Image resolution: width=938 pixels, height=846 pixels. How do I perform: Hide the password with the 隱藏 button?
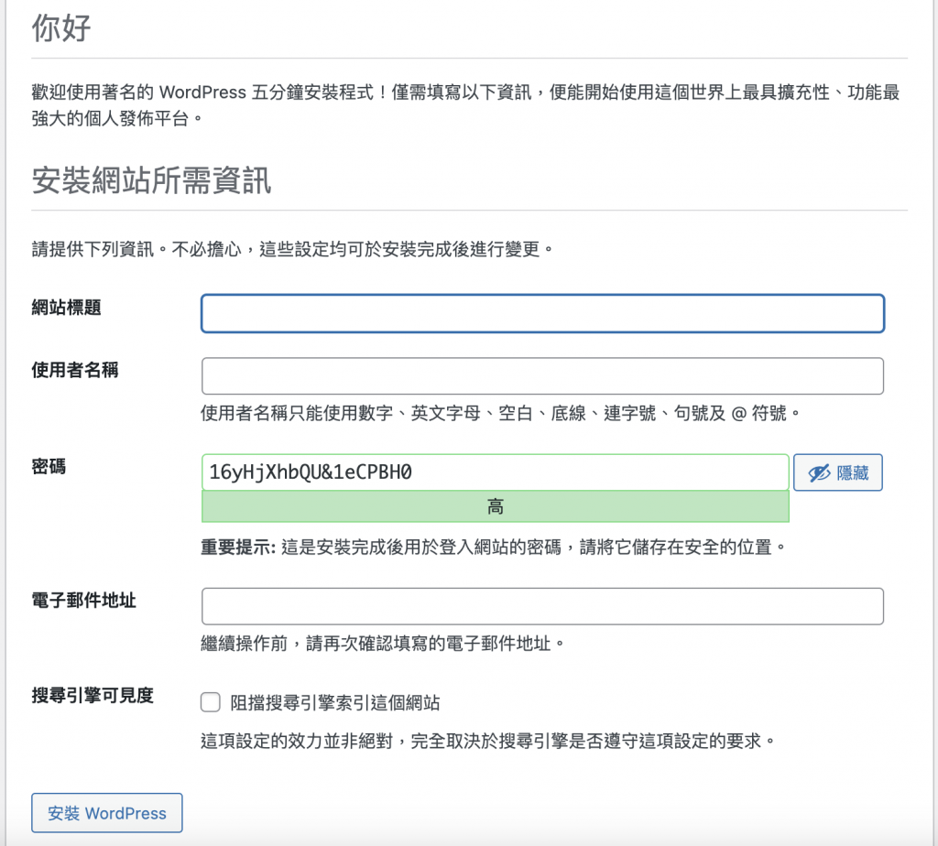837,472
